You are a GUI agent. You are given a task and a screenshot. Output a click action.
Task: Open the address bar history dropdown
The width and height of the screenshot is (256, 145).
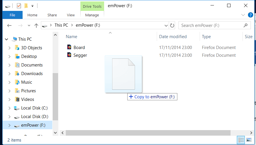[x=166, y=26]
